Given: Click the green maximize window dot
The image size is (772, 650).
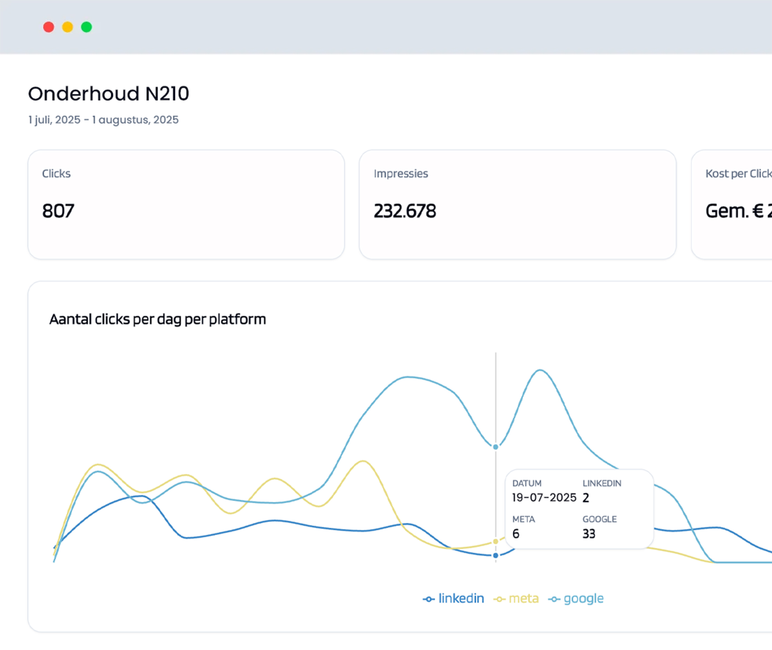Looking at the screenshot, I should tap(86, 27).
